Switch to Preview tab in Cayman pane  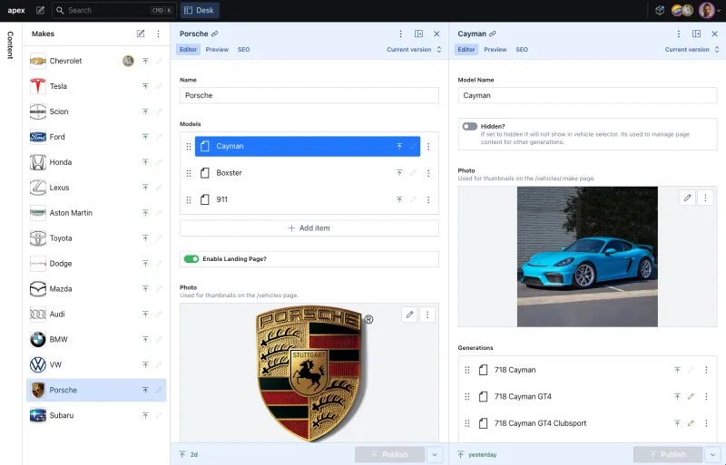(x=495, y=50)
